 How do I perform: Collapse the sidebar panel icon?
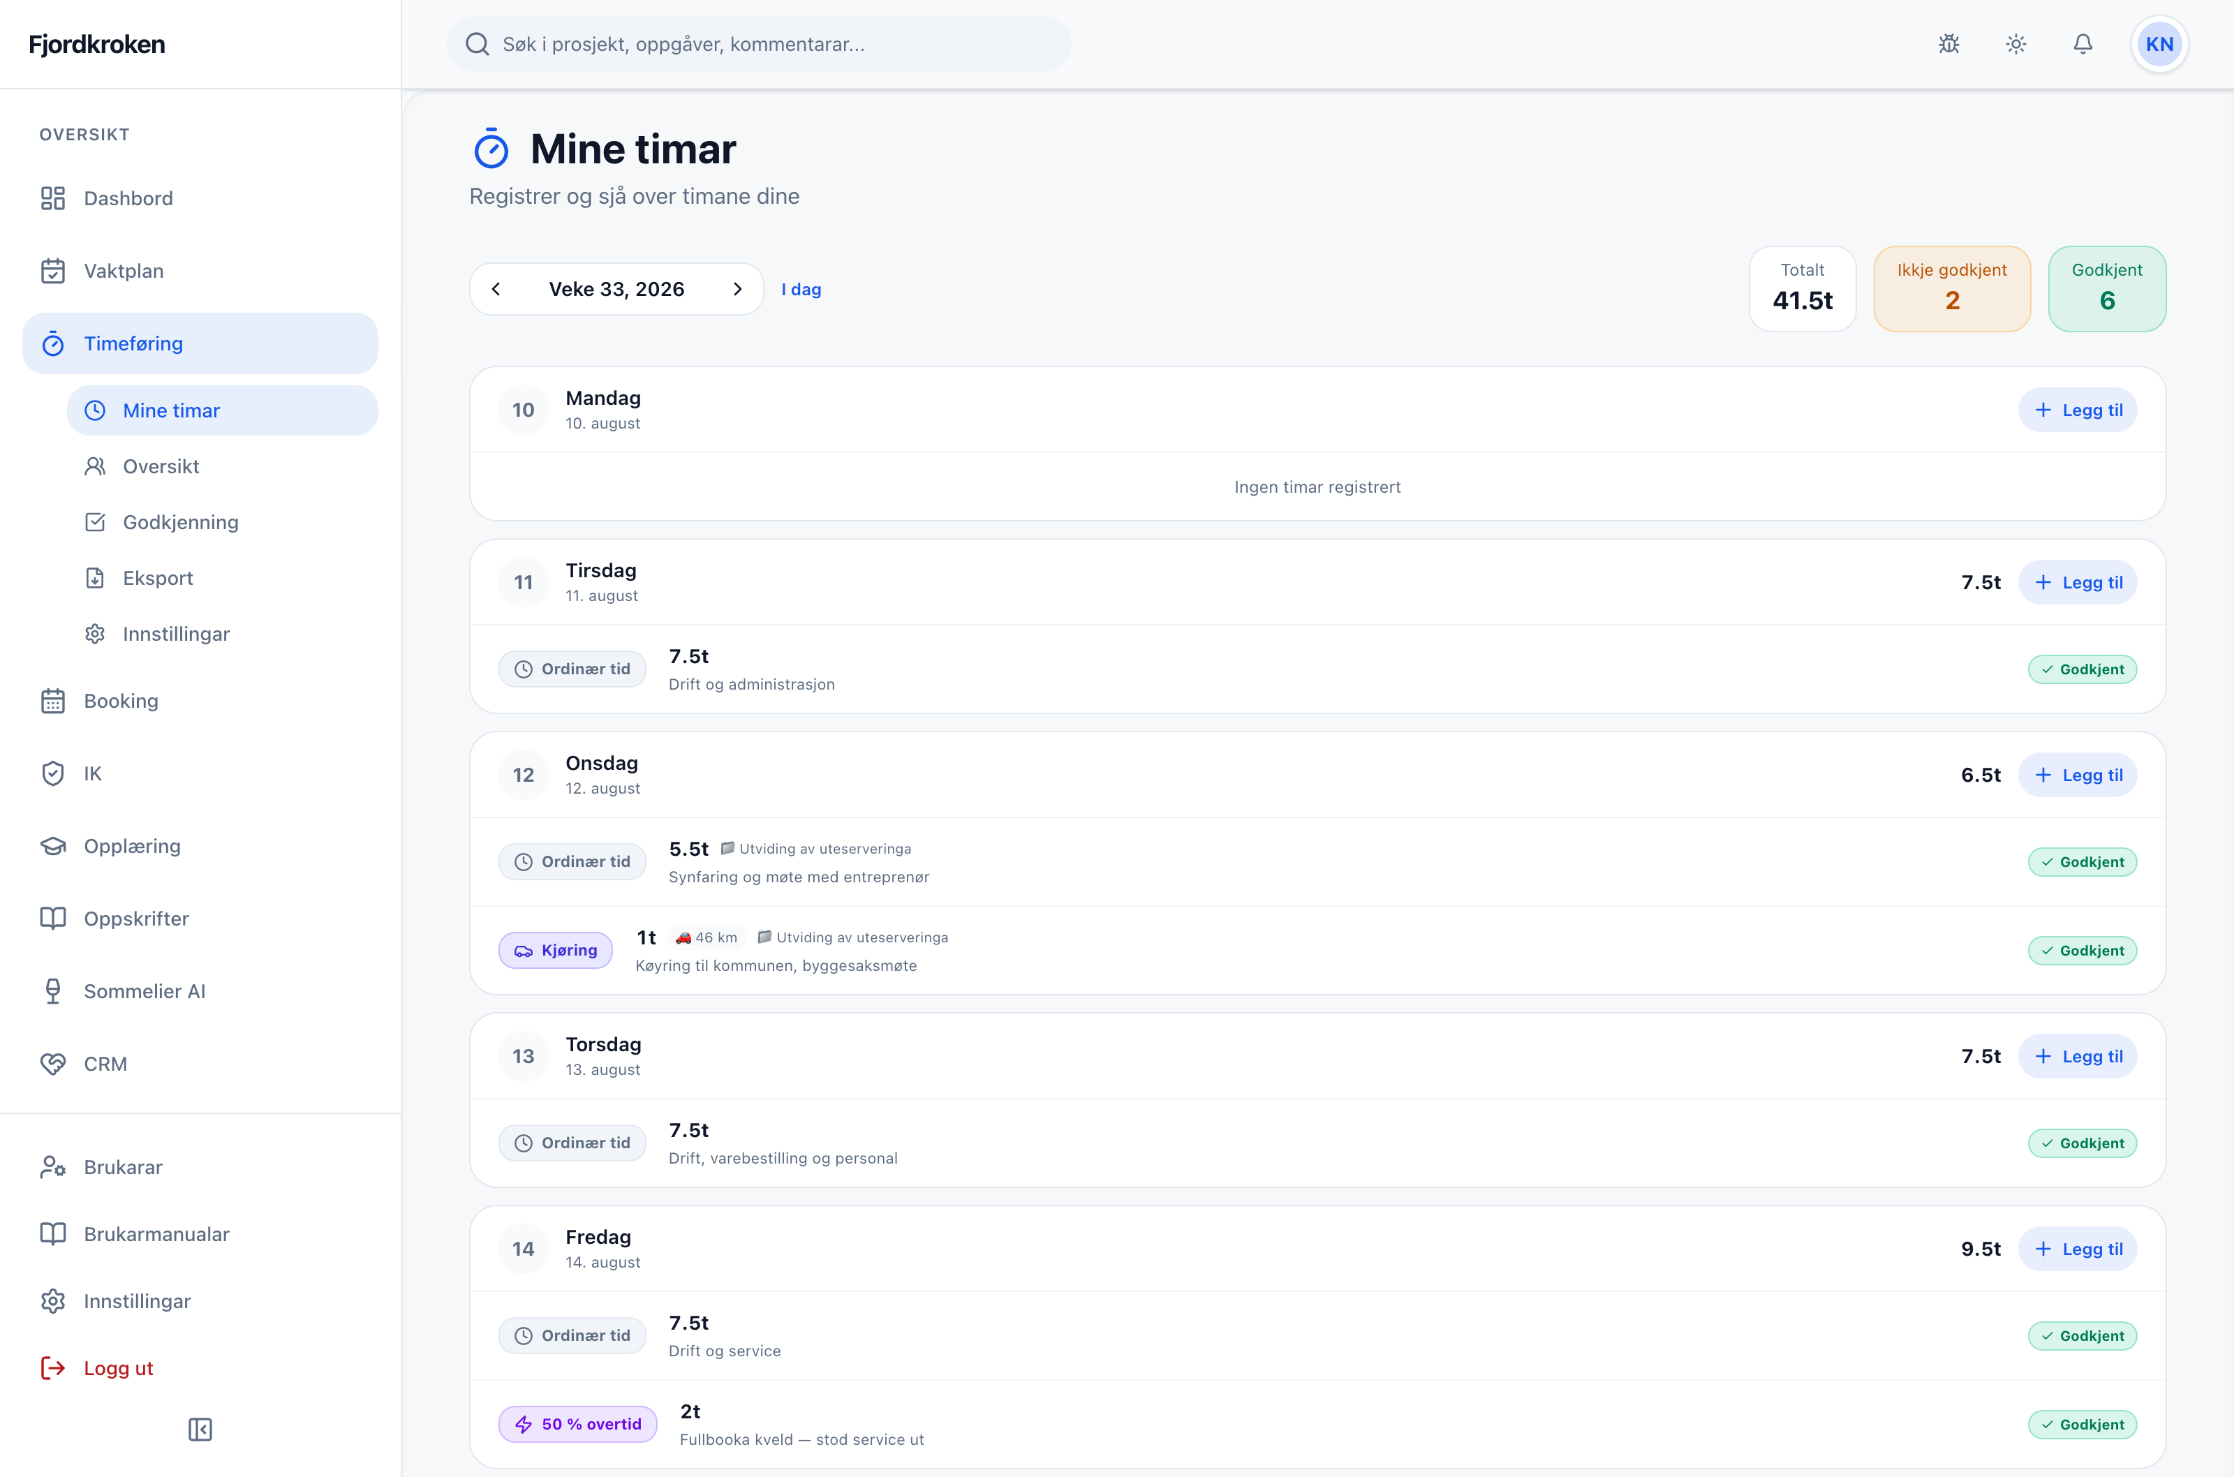200,1429
